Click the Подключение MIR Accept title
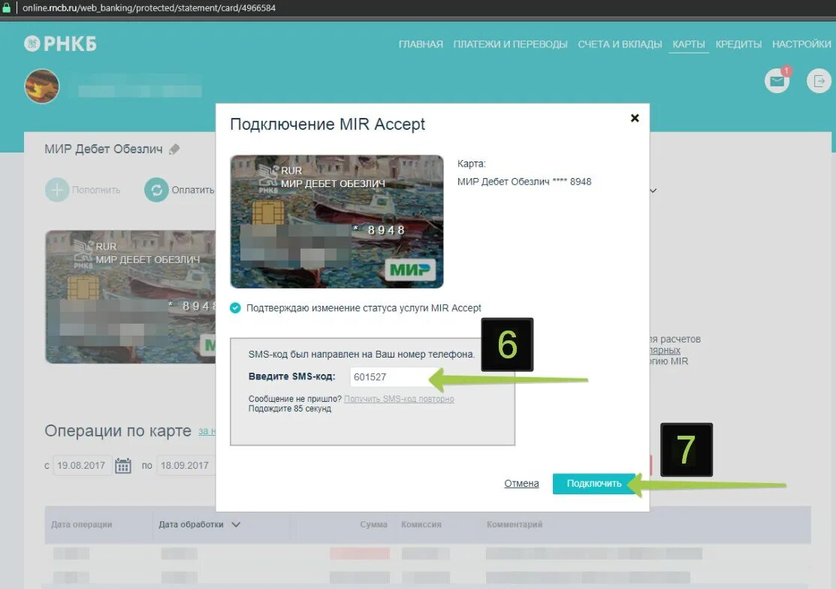The image size is (836, 589). click(327, 124)
